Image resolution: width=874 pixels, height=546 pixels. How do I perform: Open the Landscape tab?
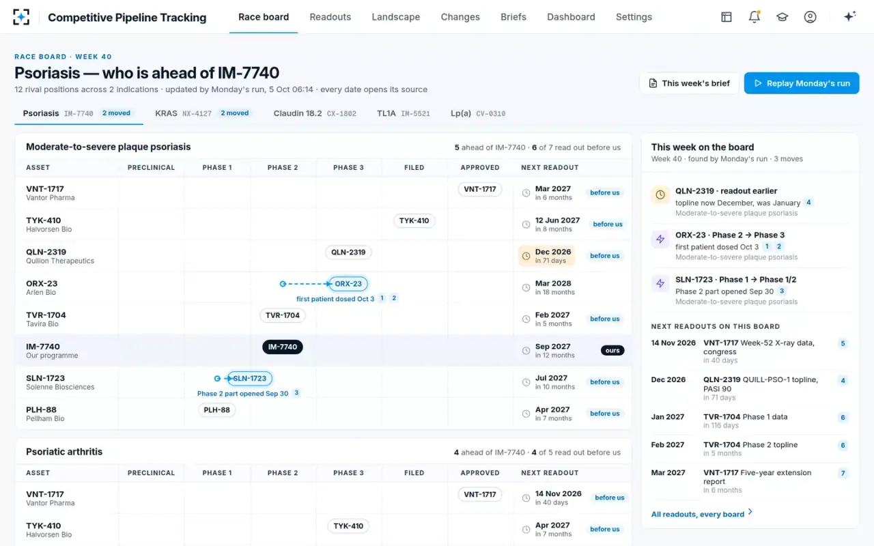396,17
